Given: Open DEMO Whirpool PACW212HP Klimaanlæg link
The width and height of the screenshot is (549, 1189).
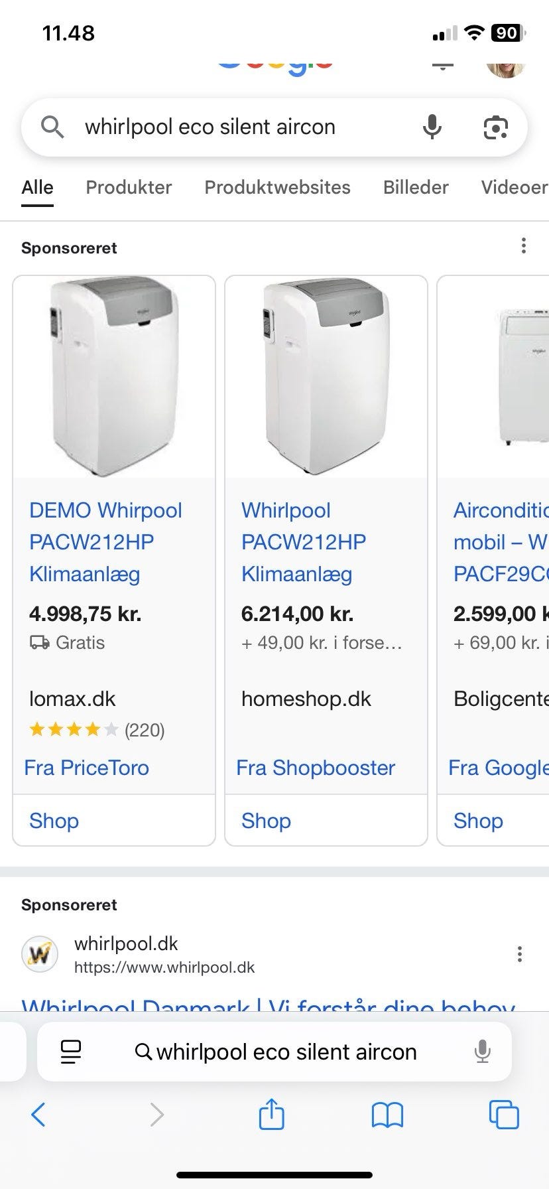Looking at the screenshot, I should coord(105,541).
